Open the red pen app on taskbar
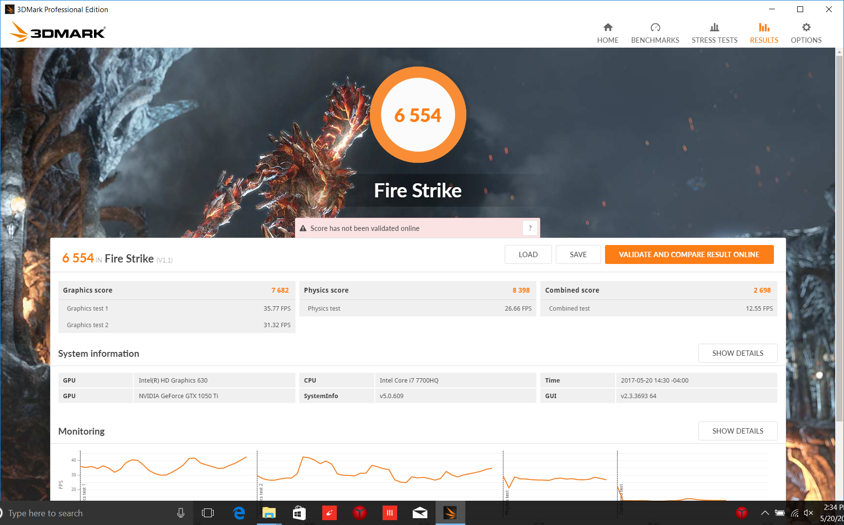This screenshot has width=844, height=525. [x=330, y=513]
